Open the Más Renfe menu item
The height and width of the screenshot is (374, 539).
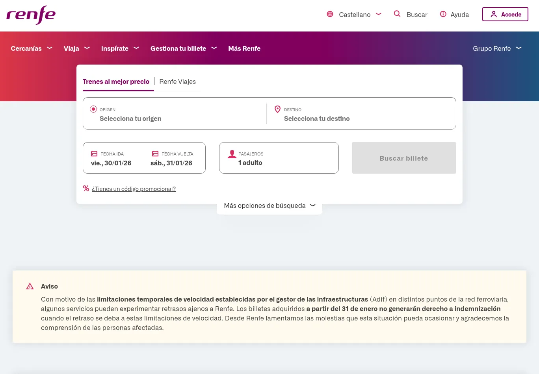[244, 48]
